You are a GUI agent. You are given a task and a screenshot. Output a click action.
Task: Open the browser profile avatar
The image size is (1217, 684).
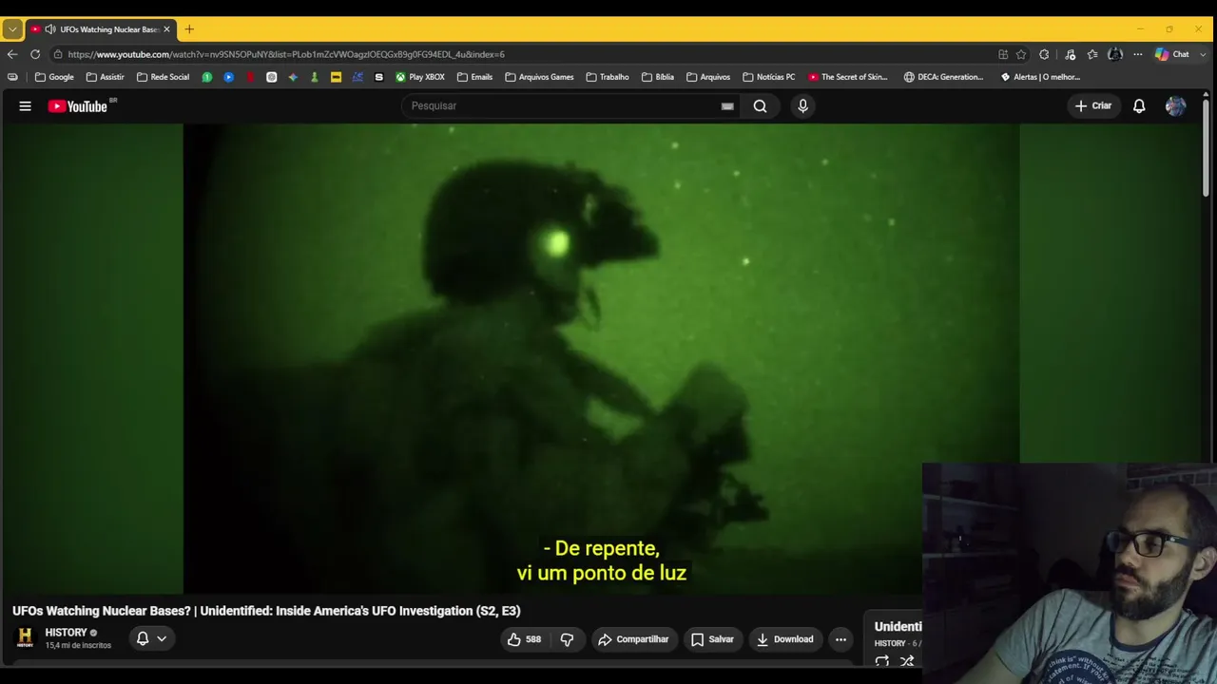click(1115, 54)
